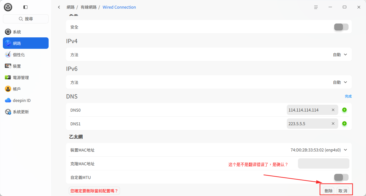Click the IPv4 section heading
The height and width of the screenshot is (196, 366).
point(72,41)
